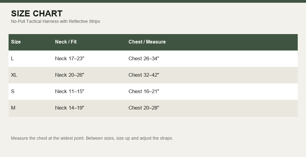Click the Neck 20–26" value
The height and width of the screenshot is (157, 306).
tap(69, 75)
